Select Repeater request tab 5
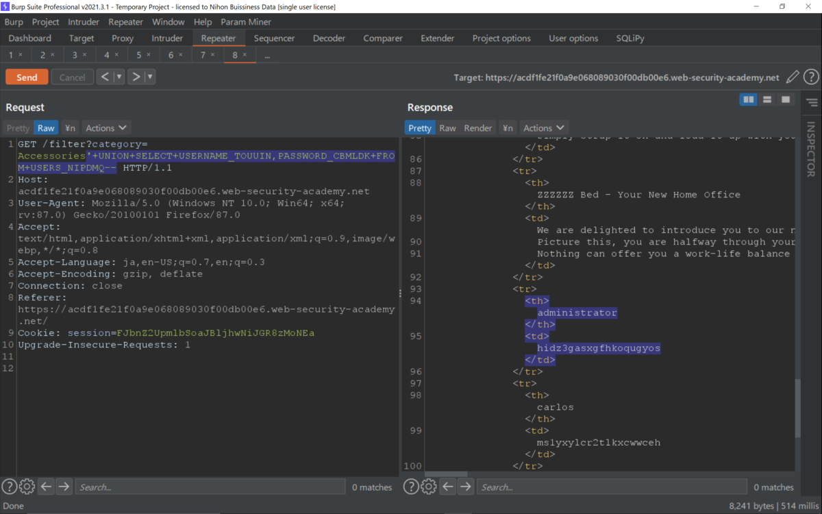The height and width of the screenshot is (514, 822). [139, 55]
